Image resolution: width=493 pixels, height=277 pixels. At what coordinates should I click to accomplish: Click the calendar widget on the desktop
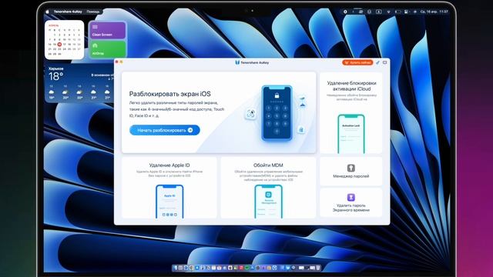pos(65,40)
